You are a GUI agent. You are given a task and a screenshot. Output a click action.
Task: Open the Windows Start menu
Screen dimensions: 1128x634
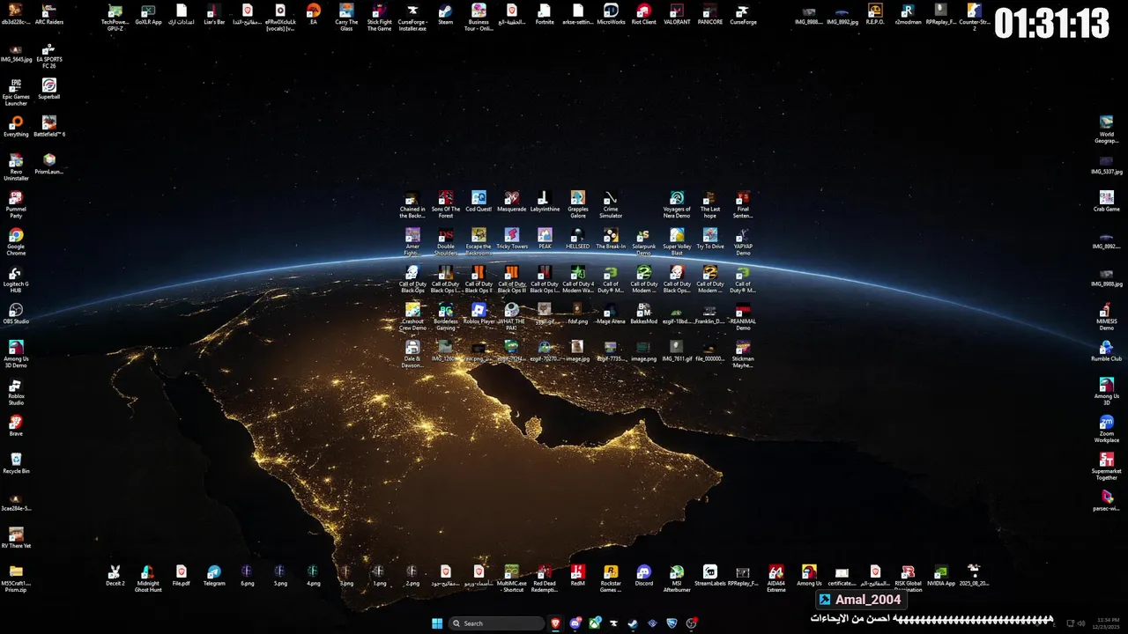pos(437,623)
